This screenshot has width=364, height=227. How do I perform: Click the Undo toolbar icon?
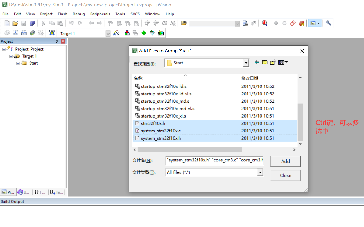pos(71,23)
